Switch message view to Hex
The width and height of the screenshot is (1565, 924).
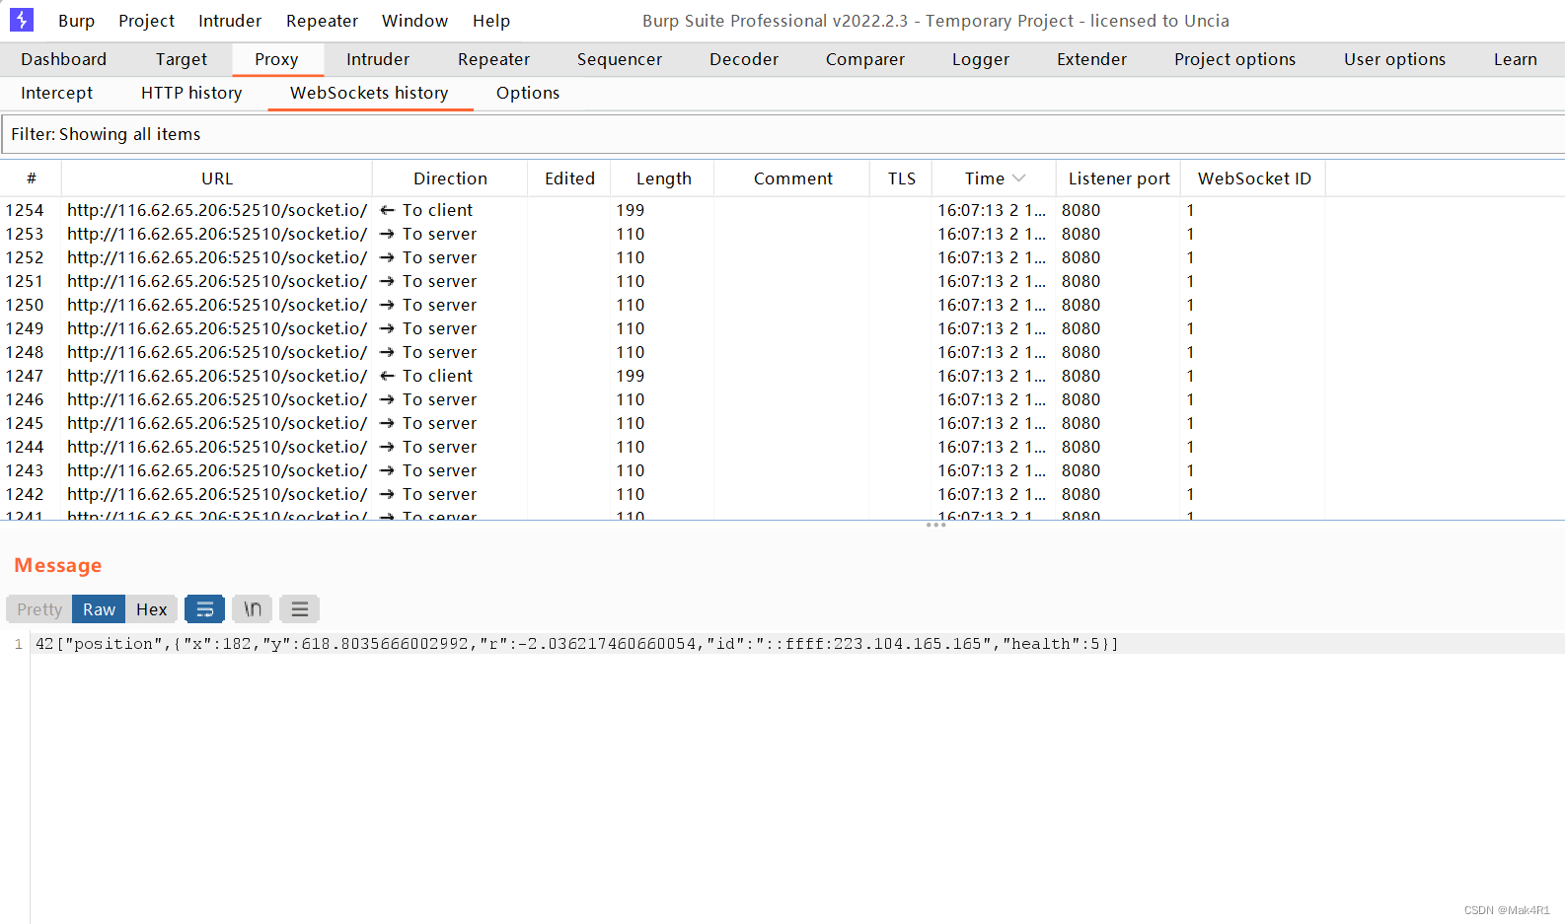point(152,609)
